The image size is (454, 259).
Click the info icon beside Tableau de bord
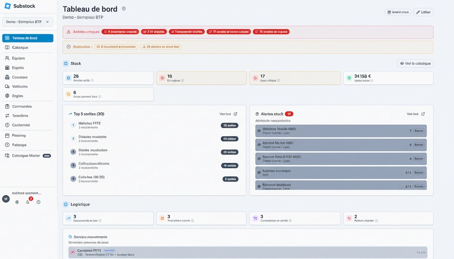124,9
